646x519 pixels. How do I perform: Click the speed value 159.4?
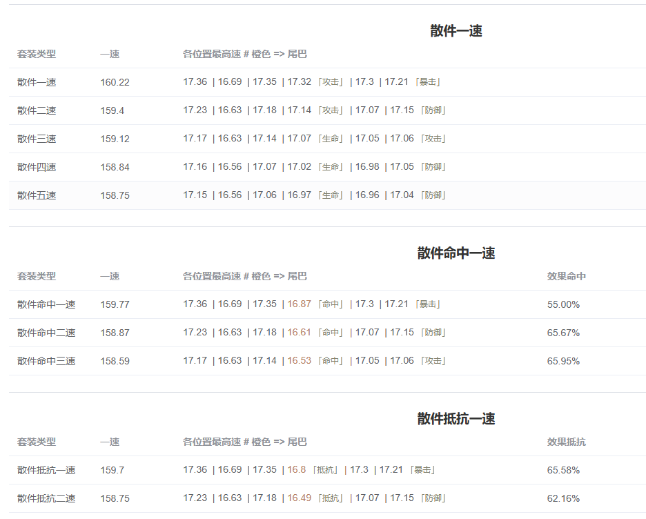pos(112,110)
